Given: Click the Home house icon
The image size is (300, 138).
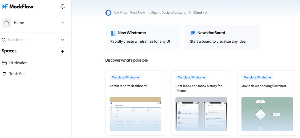Looking at the screenshot, I should tap(7, 23).
